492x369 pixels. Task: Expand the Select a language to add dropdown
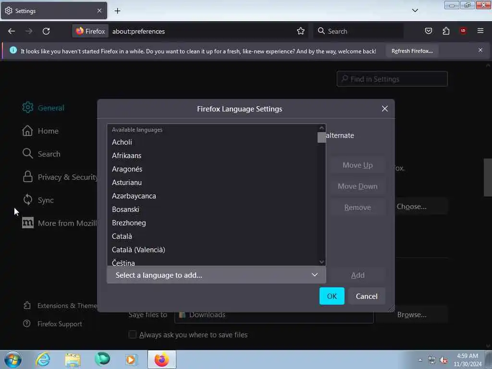click(217, 275)
